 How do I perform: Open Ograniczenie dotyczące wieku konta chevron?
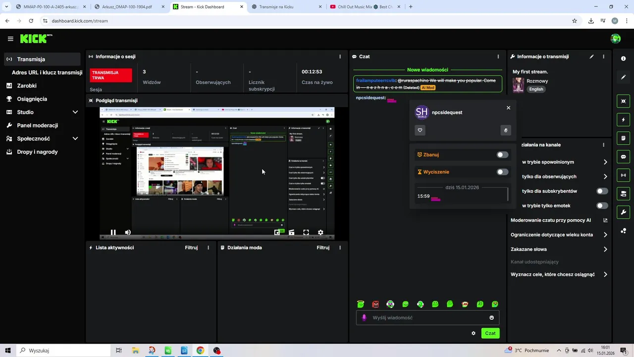[x=605, y=235]
